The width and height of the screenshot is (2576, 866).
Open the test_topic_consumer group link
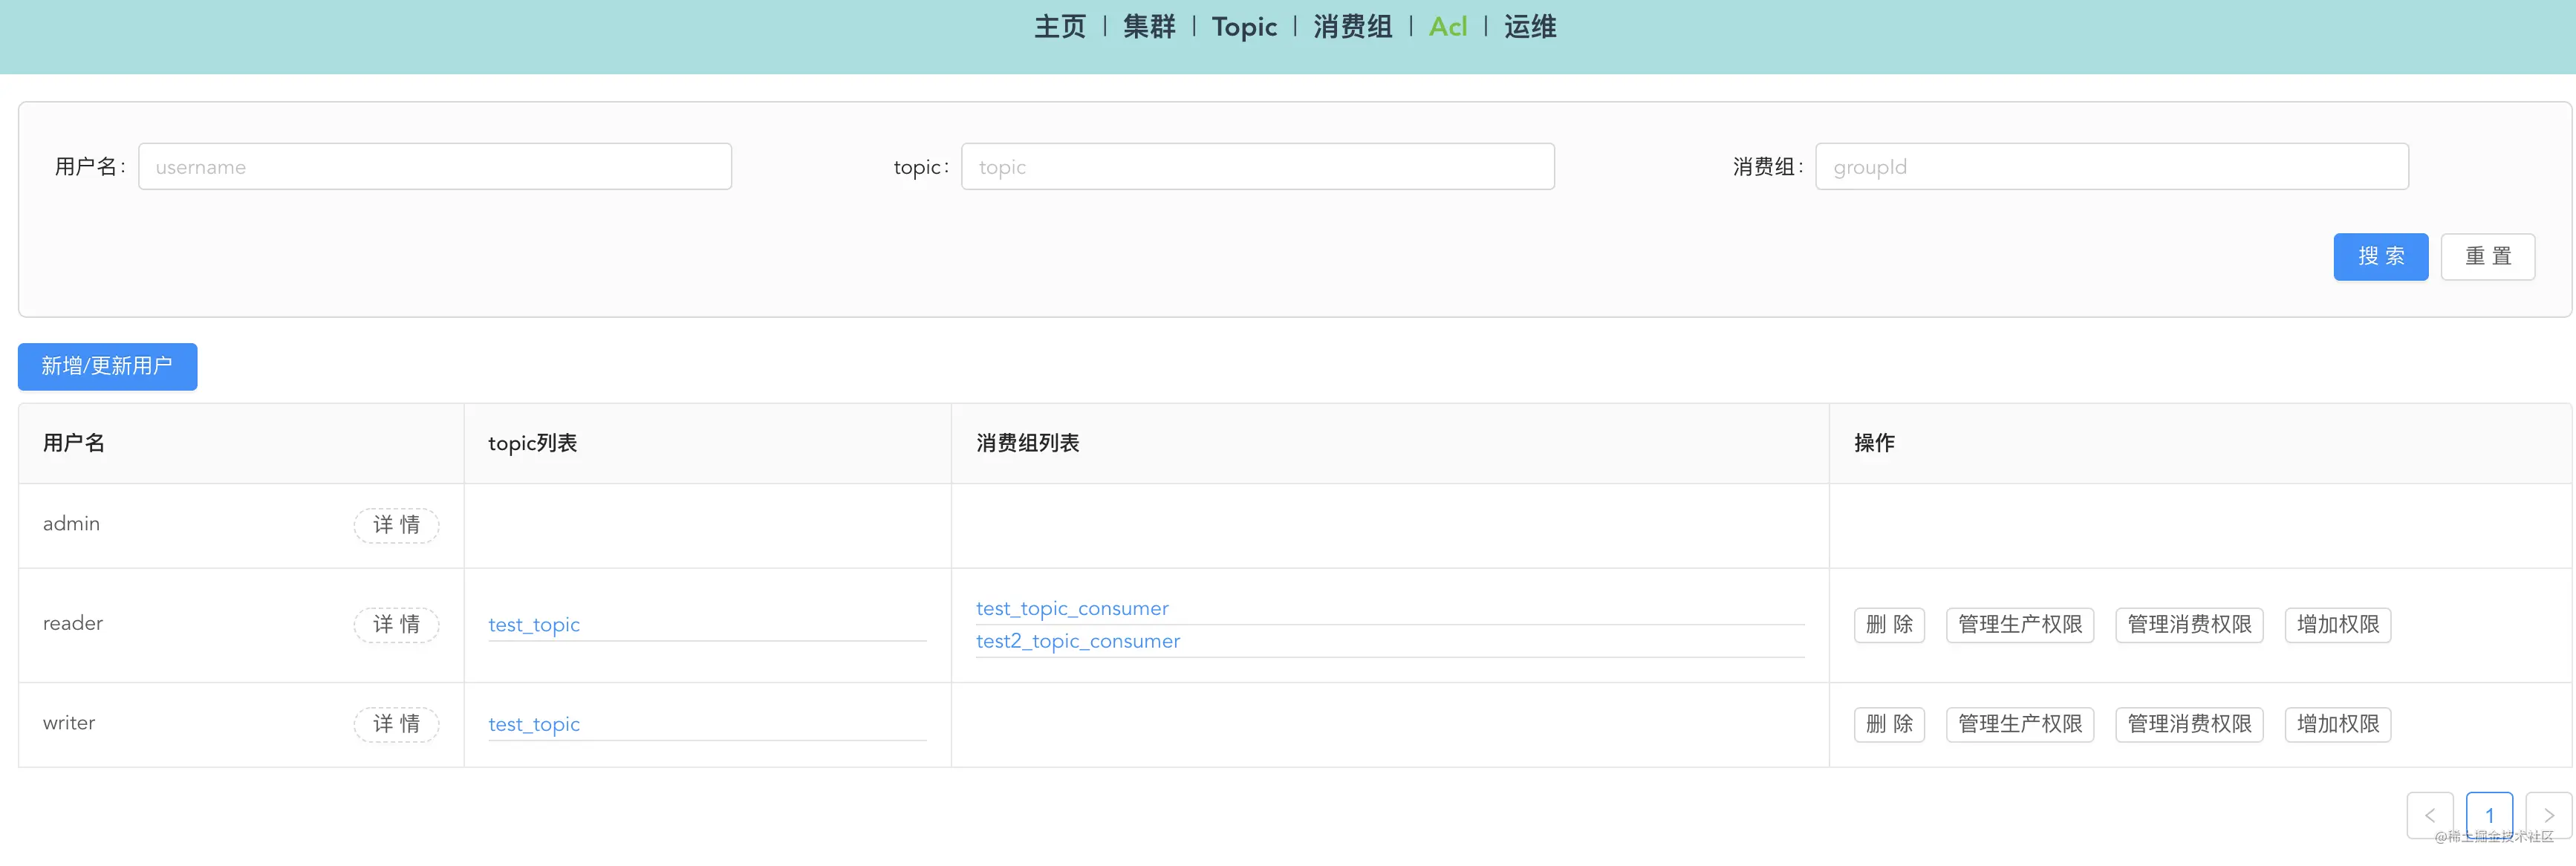[x=1072, y=608]
